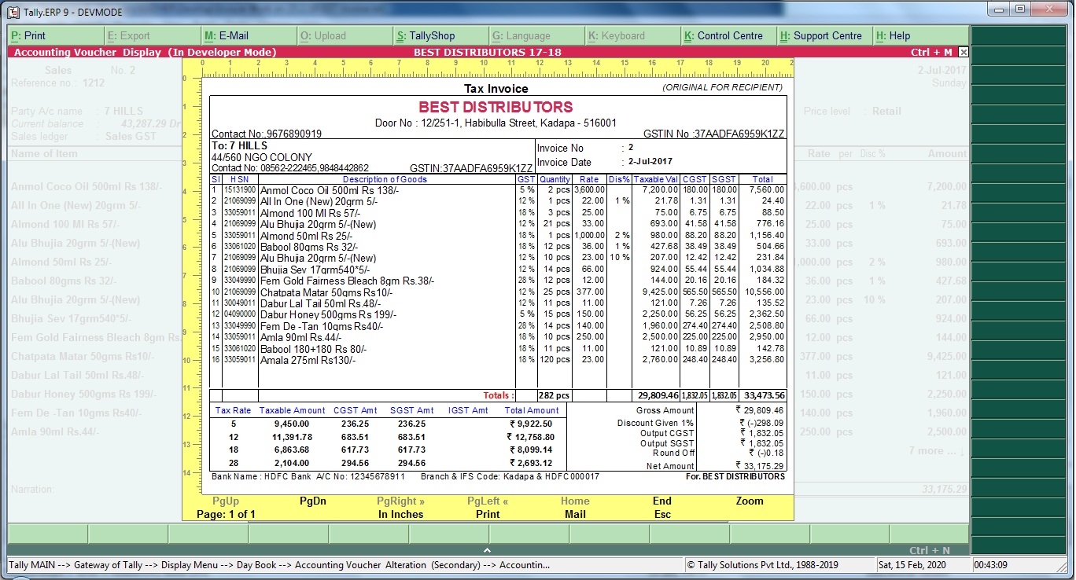The height and width of the screenshot is (580, 1076).
Task: Click the Chatpata Matar 50gms invoice row
Action: pyautogui.click(x=498, y=292)
